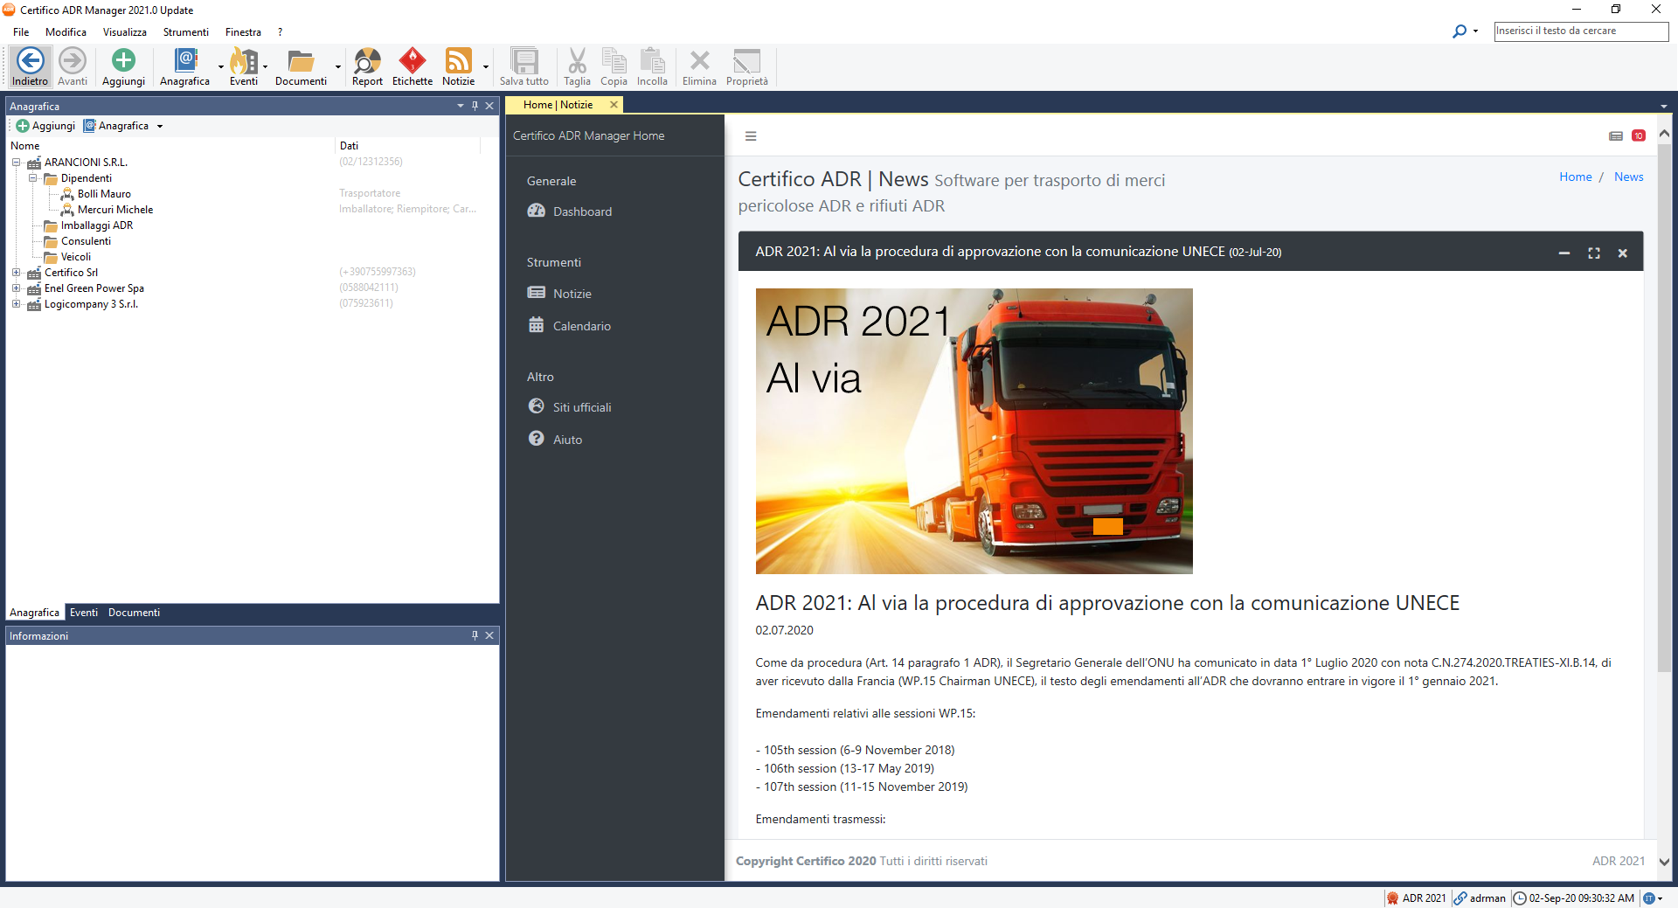Open the Calendario from sidebar
This screenshot has width=1678, height=908.
pos(581,325)
